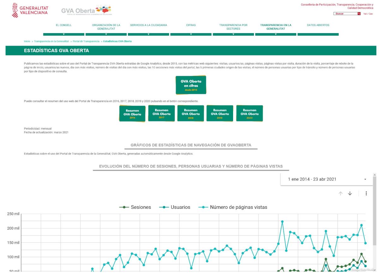Open the GVA Oberta en cifras tile
Screen dimensions: 379x275
tap(191, 85)
